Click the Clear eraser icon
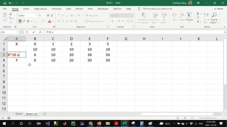The image size is (227, 127). (198, 22)
